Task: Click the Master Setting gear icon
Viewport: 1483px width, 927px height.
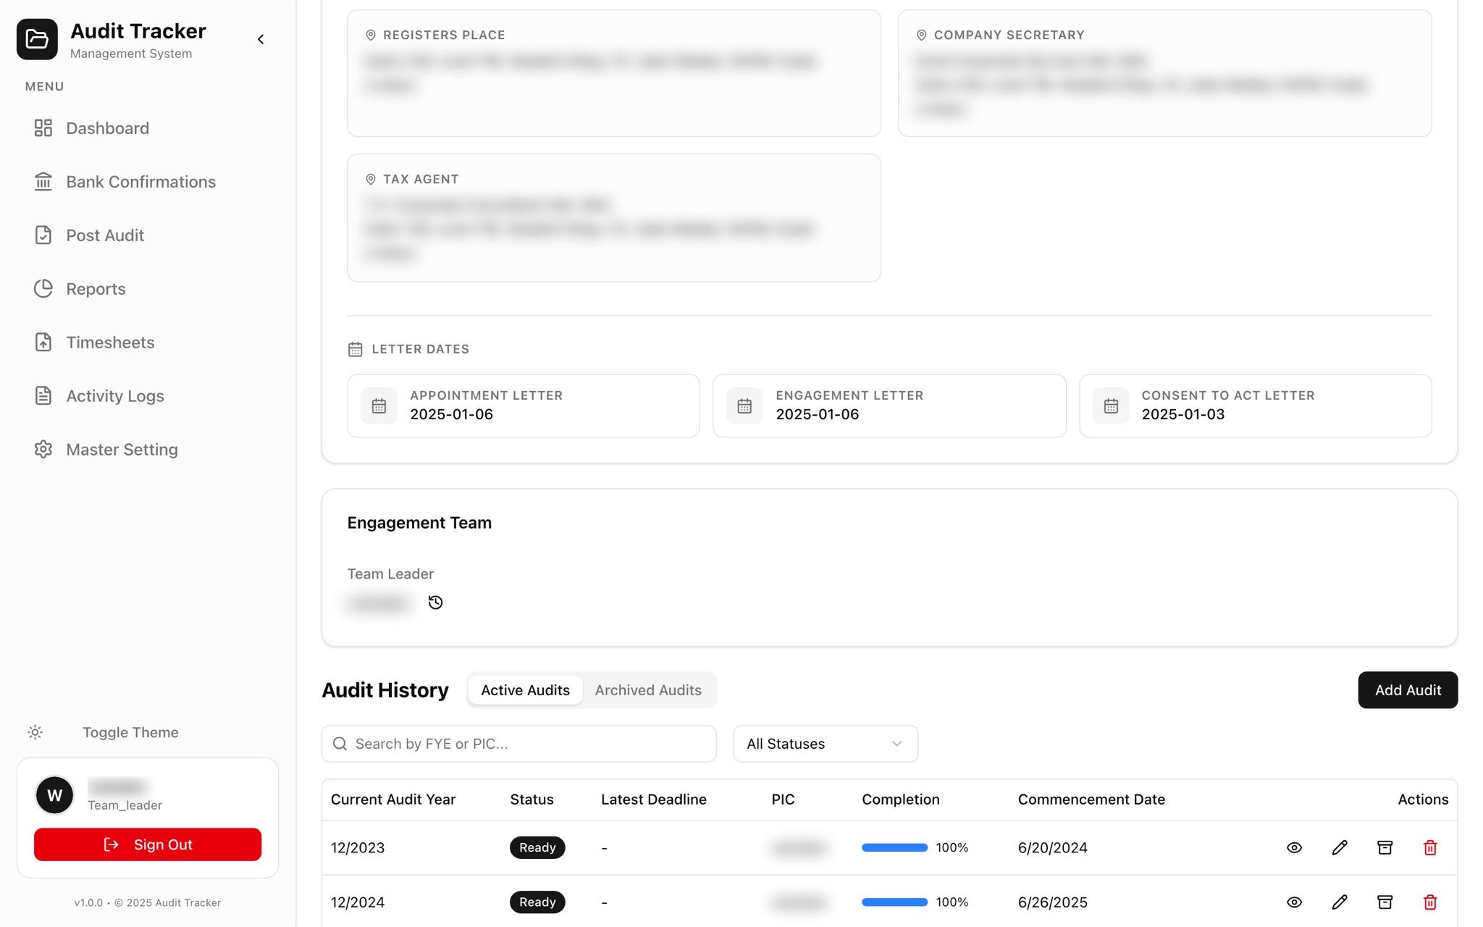Action: coord(43,450)
